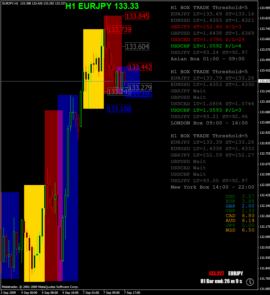Screen dimensions: 270x295
Task: Select the gray 133.279 price label
Action: pyautogui.click(x=140, y=88)
